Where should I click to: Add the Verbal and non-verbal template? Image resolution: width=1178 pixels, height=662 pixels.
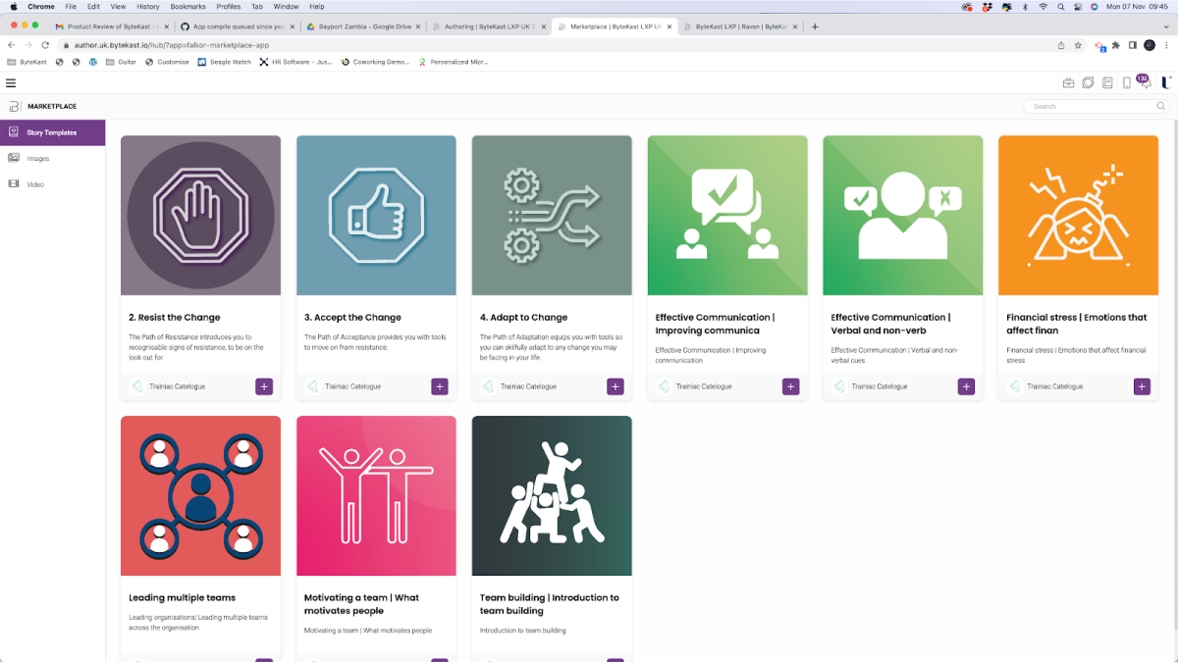[967, 386]
